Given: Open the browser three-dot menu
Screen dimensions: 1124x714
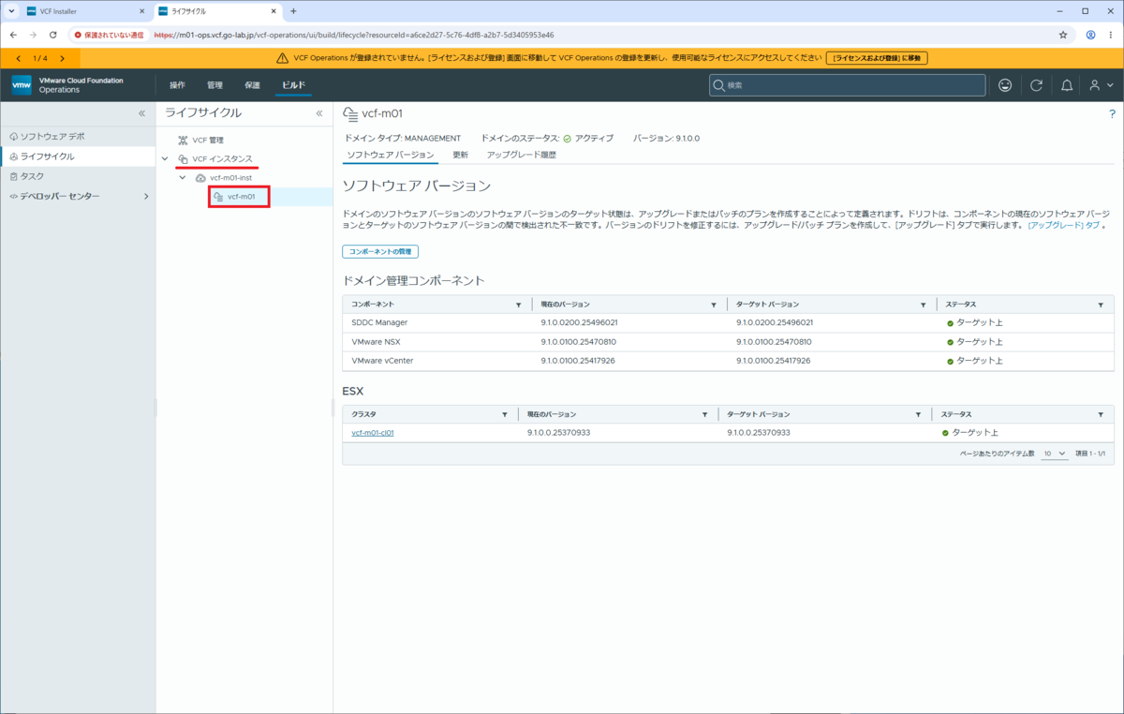Looking at the screenshot, I should point(1112,35).
